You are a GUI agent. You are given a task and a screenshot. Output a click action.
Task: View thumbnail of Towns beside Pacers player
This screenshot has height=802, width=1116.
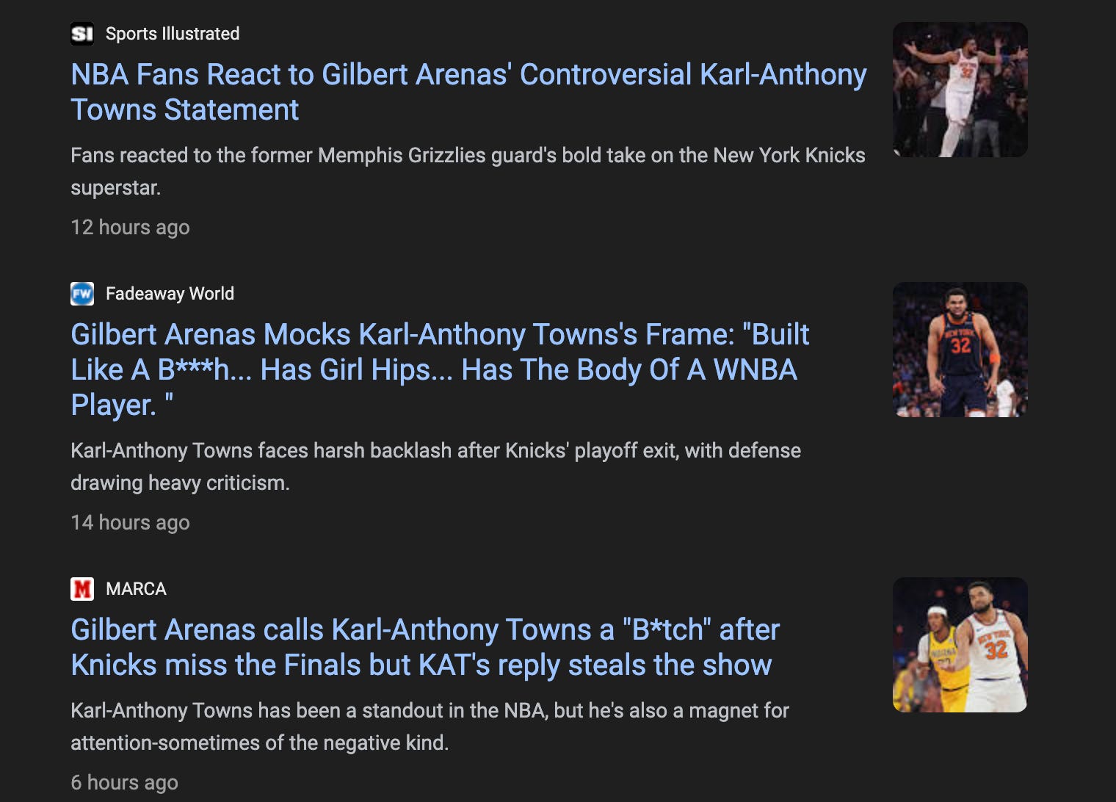[x=960, y=645]
